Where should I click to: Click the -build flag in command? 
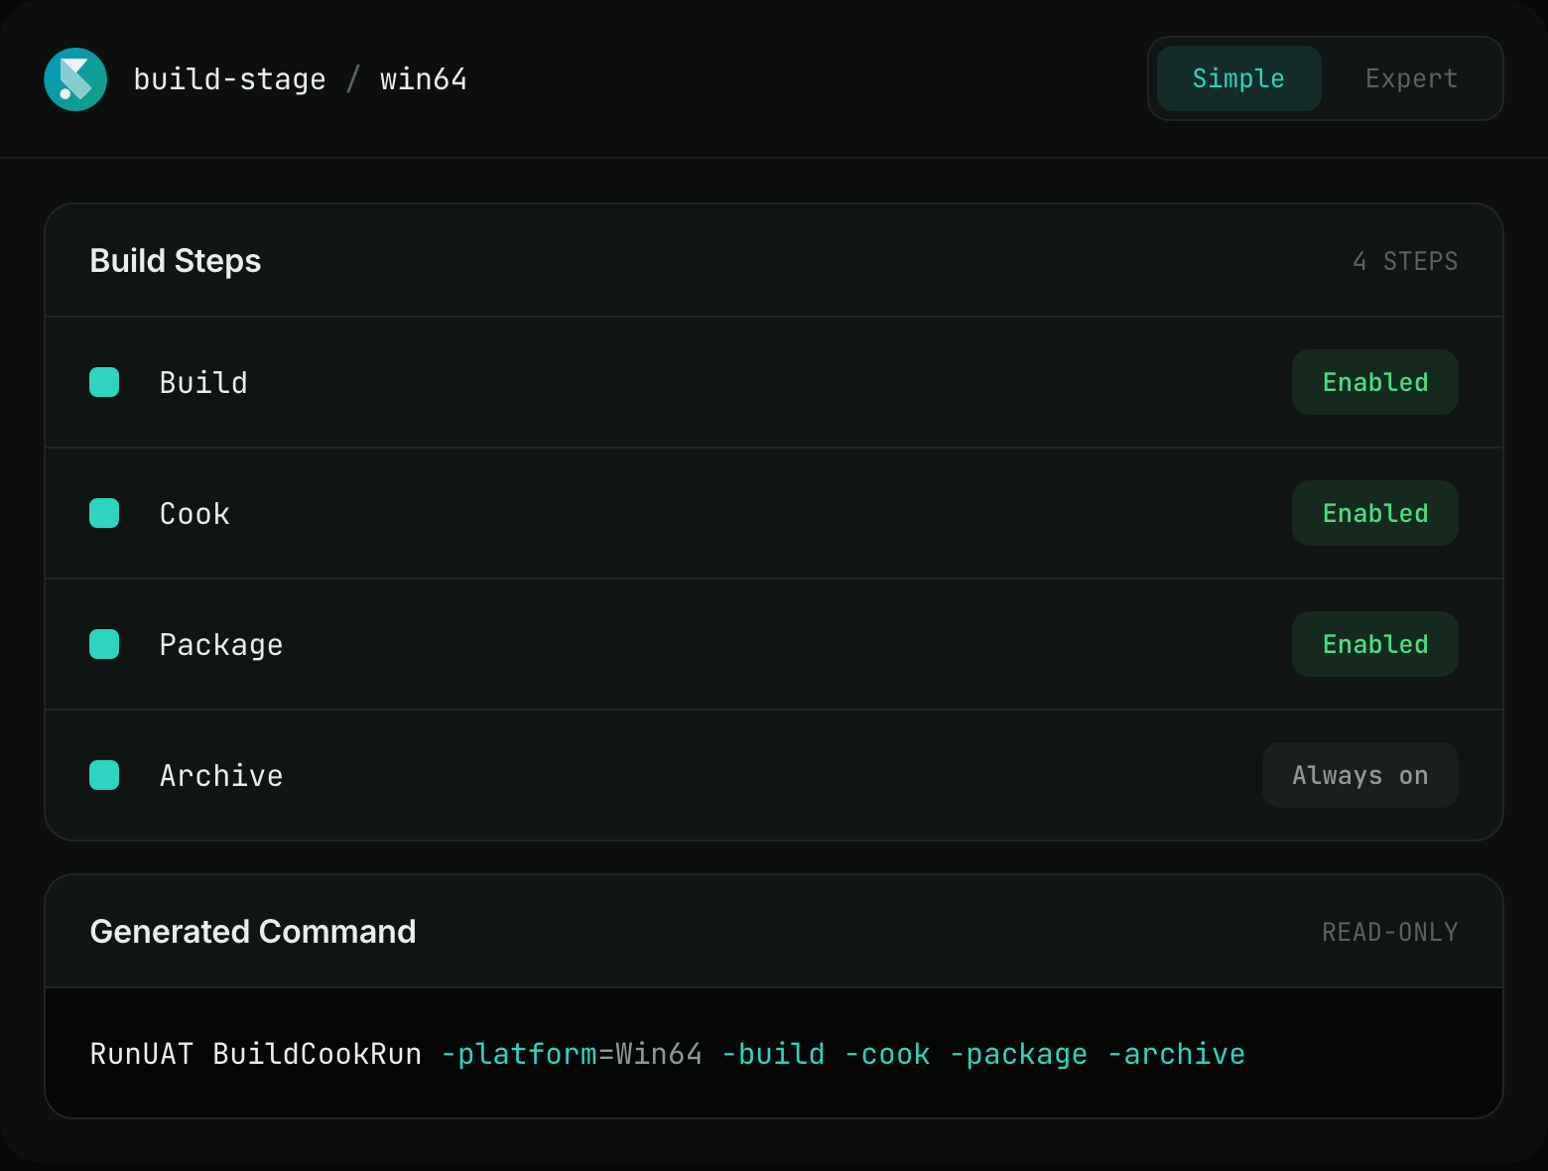point(773,1054)
